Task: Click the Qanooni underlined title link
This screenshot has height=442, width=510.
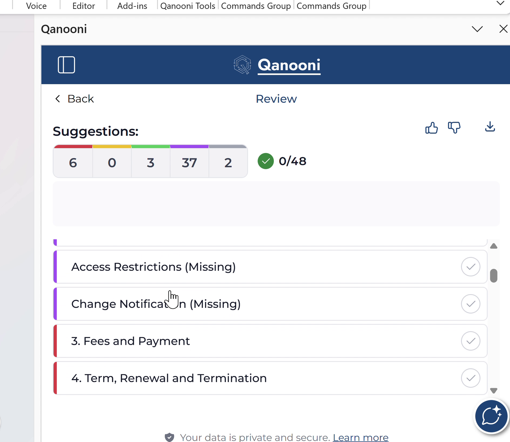Action: click(x=289, y=65)
